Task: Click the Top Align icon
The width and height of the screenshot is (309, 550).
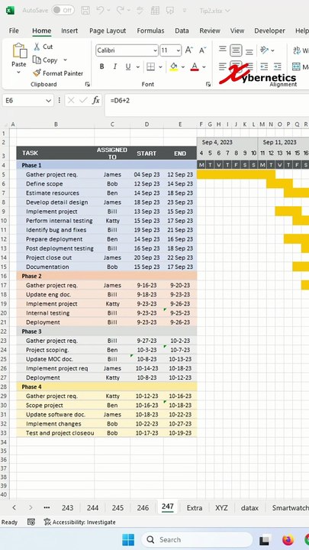Action: coord(223,50)
